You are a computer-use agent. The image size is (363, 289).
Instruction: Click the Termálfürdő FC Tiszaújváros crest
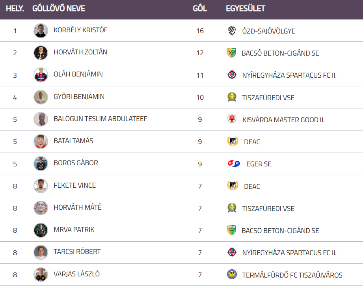(x=232, y=274)
